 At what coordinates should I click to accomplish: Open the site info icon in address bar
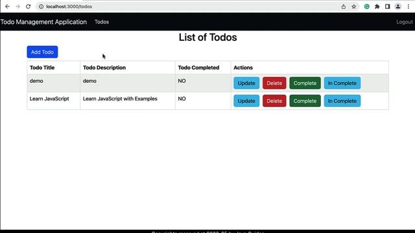click(41, 6)
